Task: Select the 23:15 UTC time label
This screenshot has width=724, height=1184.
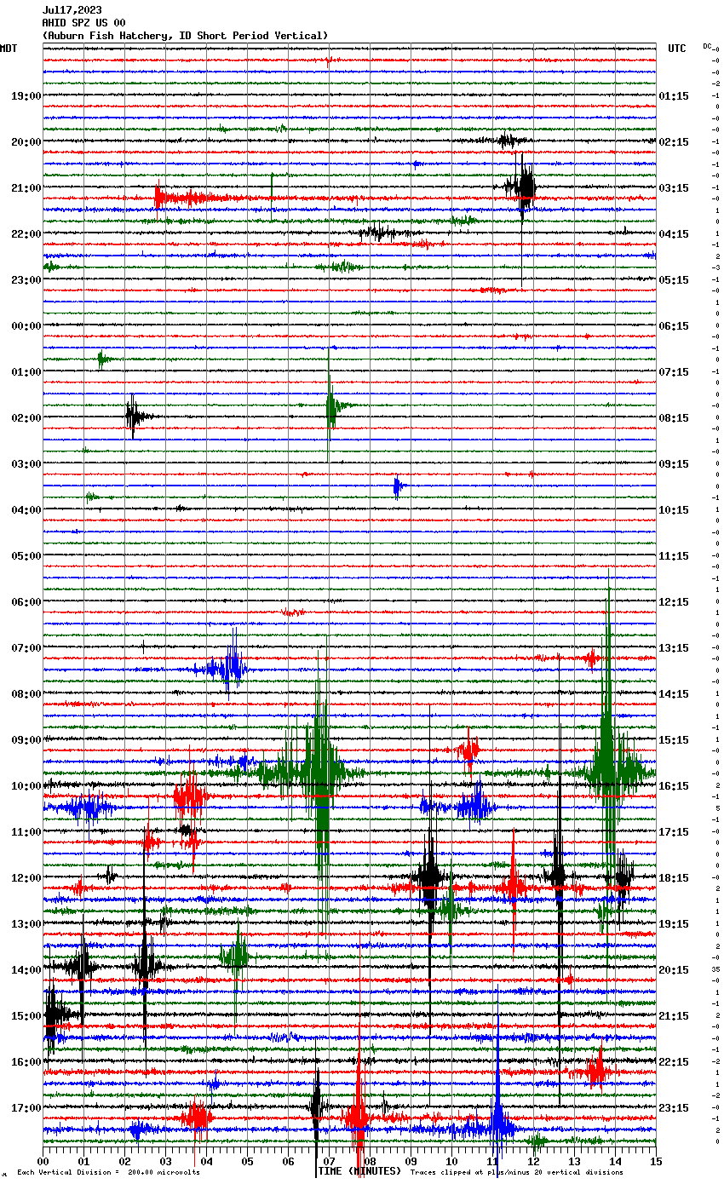Action: click(x=674, y=1108)
